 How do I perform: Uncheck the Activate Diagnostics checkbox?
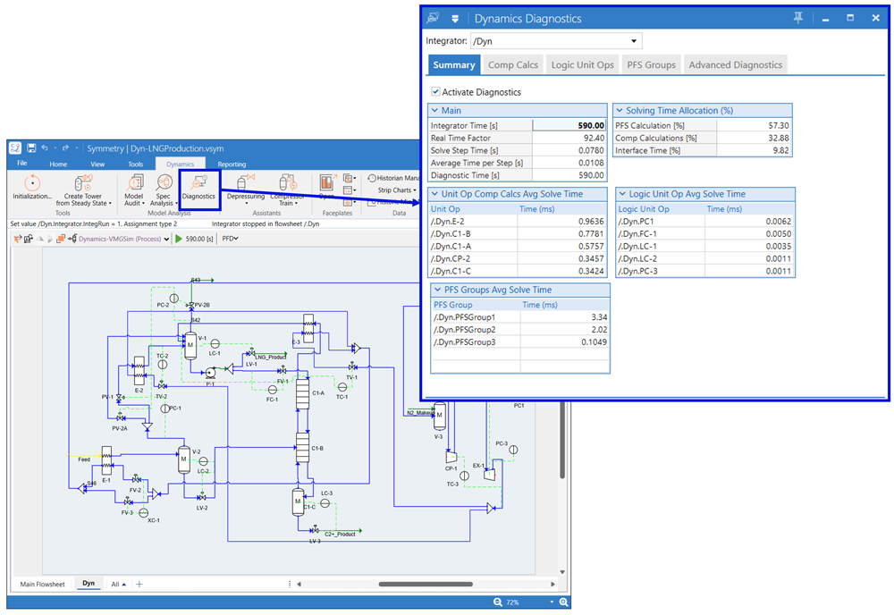[435, 91]
